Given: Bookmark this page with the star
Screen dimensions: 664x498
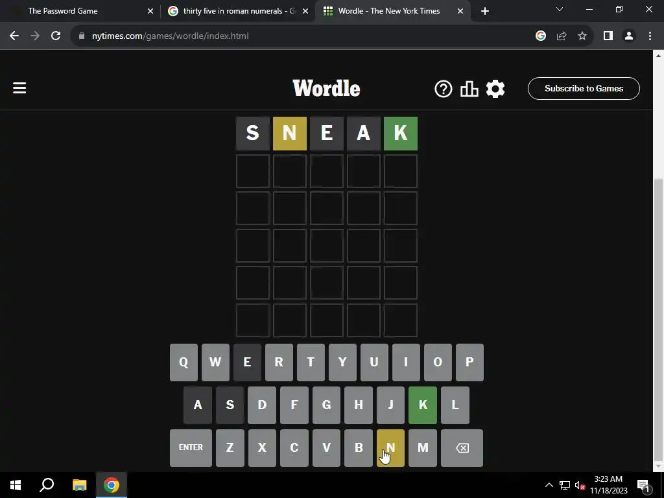Looking at the screenshot, I should [582, 36].
